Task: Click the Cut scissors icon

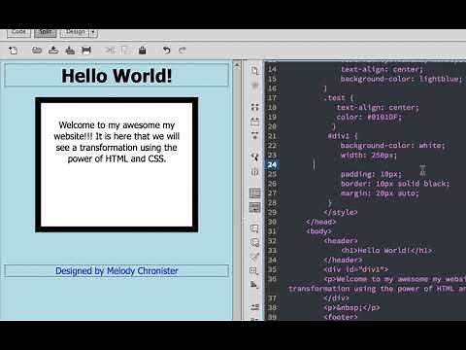Action: coord(110,51)
